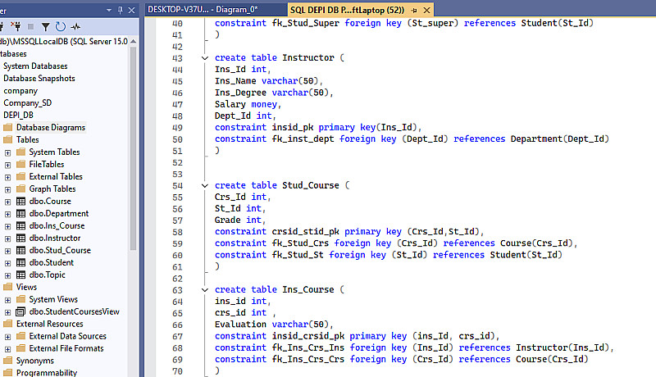656x377 pixels.
Task: Select the DEPI_DB database
Action: (x=18, y=115)
